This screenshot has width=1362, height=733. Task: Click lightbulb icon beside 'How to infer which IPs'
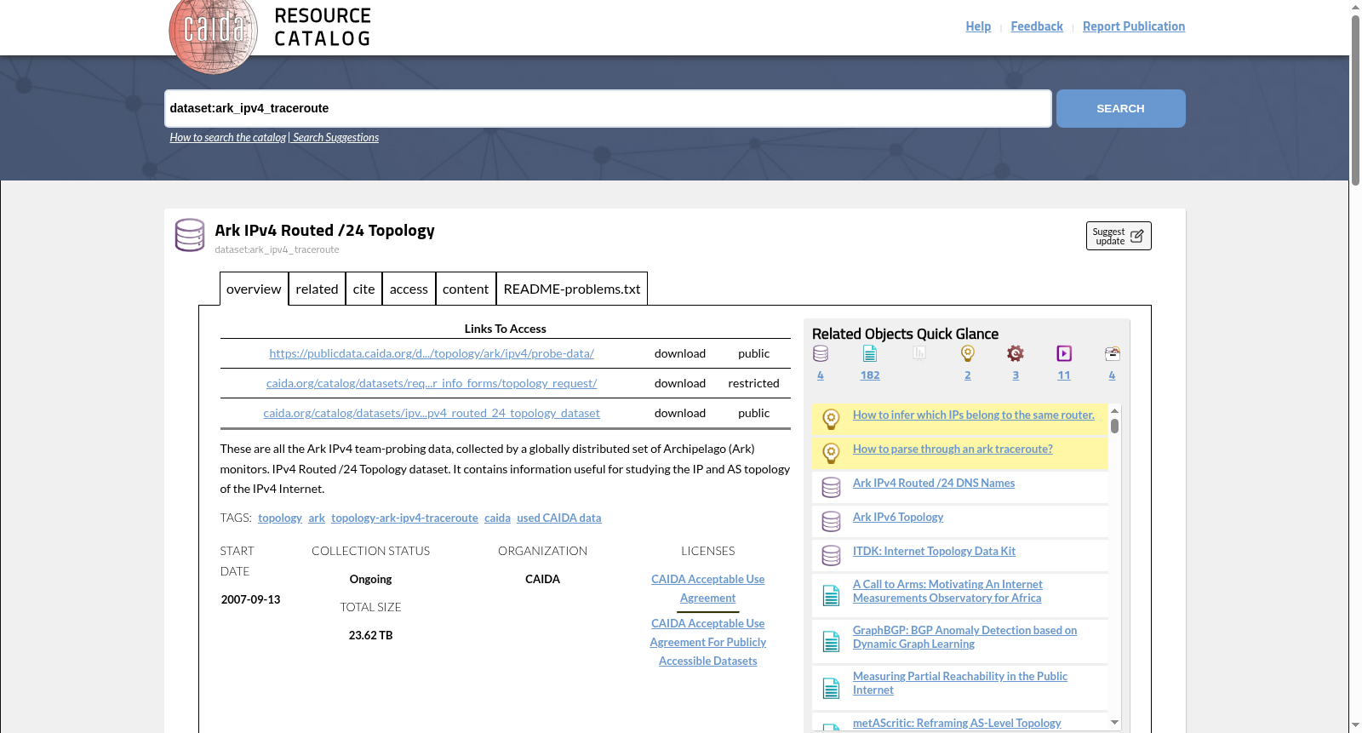[x=832, y=419]
